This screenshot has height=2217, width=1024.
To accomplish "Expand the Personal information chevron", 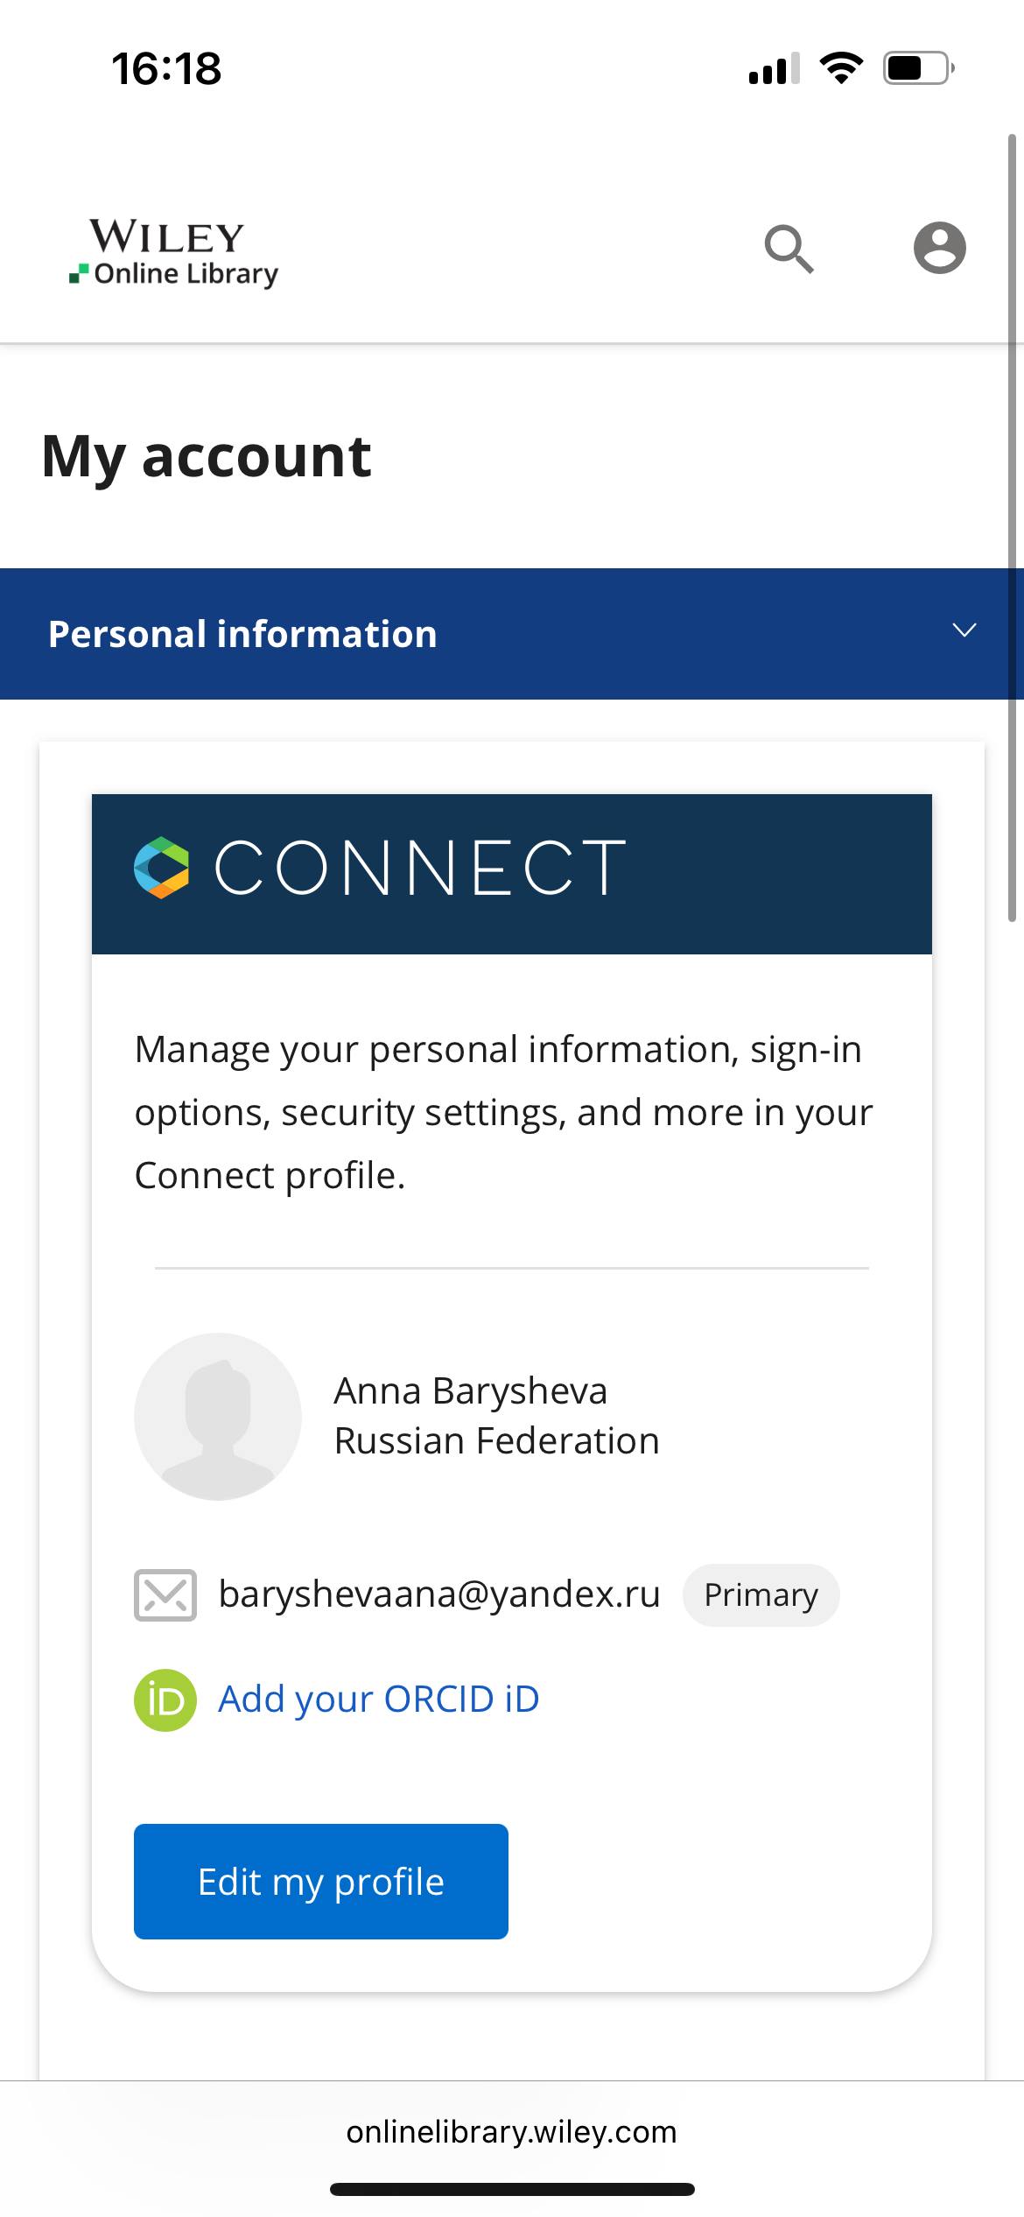I will (x=964, y=631).
